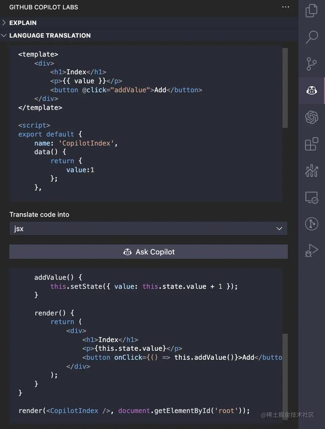Viewport: 325px width, 429px height.
Task: Open the circular Git graph icon
Action: (312, 224)
